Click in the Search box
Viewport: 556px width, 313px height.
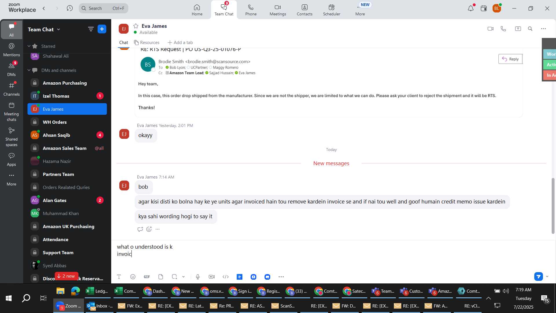(x=103, y=8)
